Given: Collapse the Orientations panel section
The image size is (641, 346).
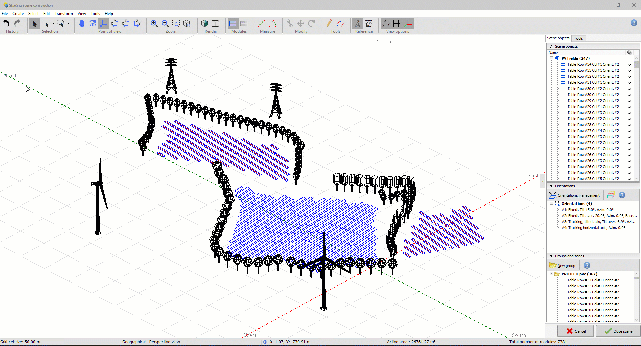Looking at the screenshot, I should pyautogui.click(x=551, y=186).
